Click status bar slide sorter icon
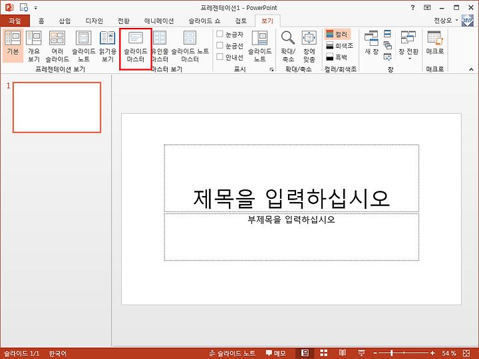479x359 pixels. click(324, 353)
